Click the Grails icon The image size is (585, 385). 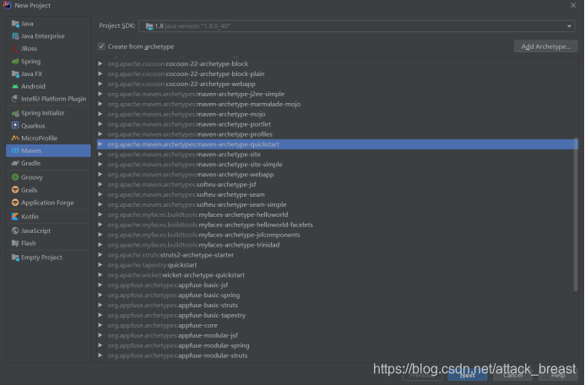pyautogui.click(x=15, y=190)
